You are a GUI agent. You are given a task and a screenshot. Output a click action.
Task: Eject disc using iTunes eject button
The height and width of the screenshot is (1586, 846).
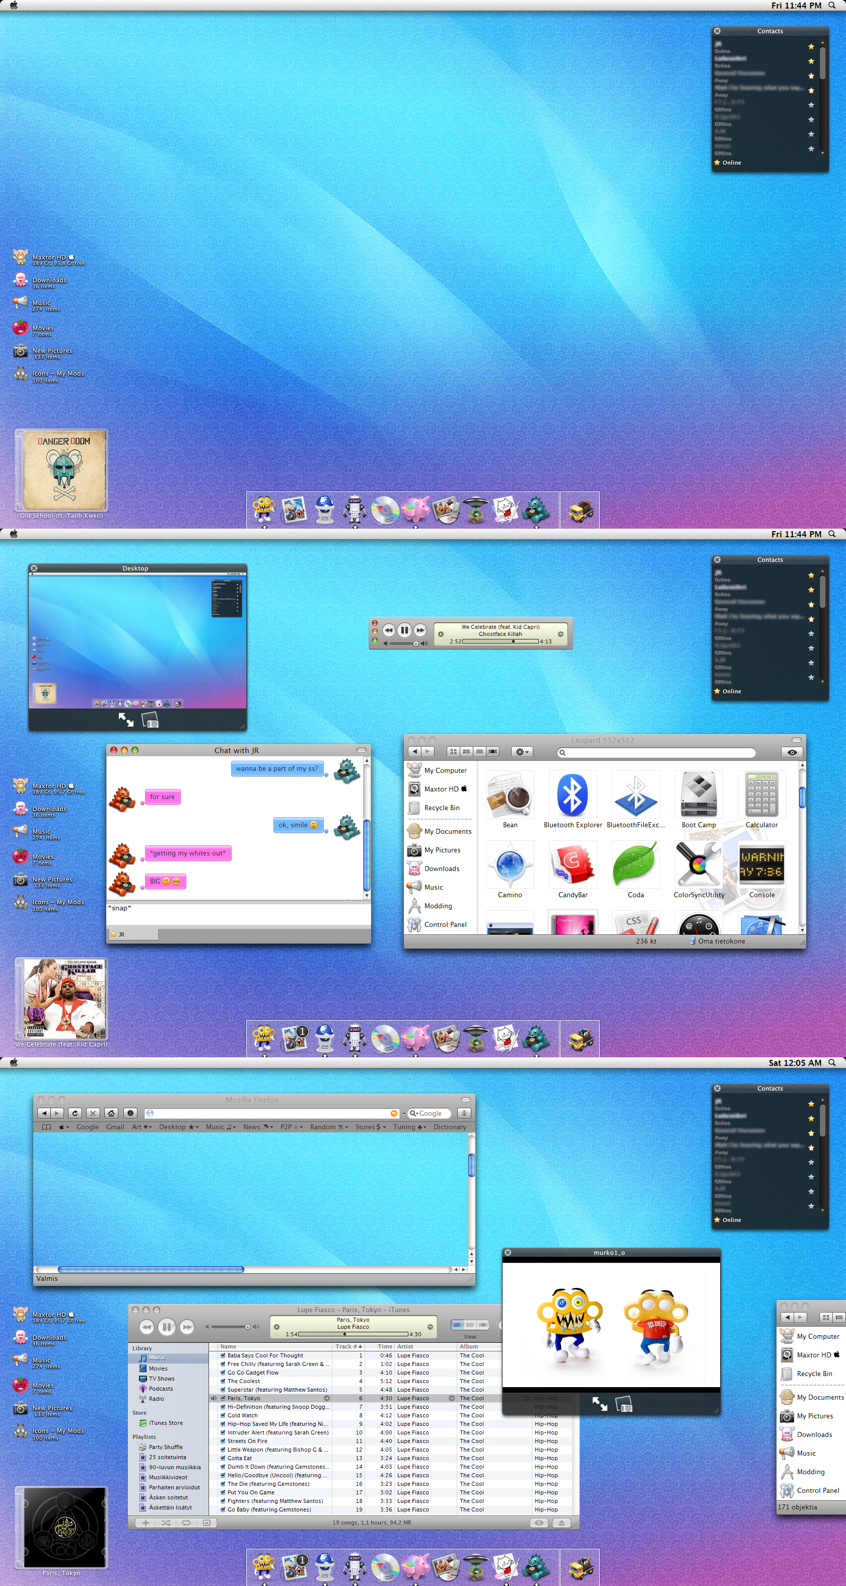tap(561, 1523)
